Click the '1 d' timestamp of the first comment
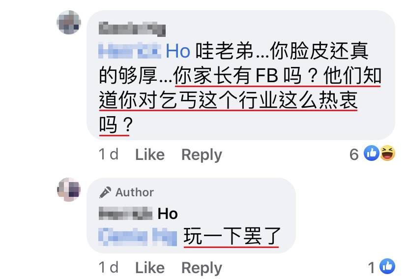The width and height of the screenshot is (407, 279). pyautogui.click(x=109, y=155)
